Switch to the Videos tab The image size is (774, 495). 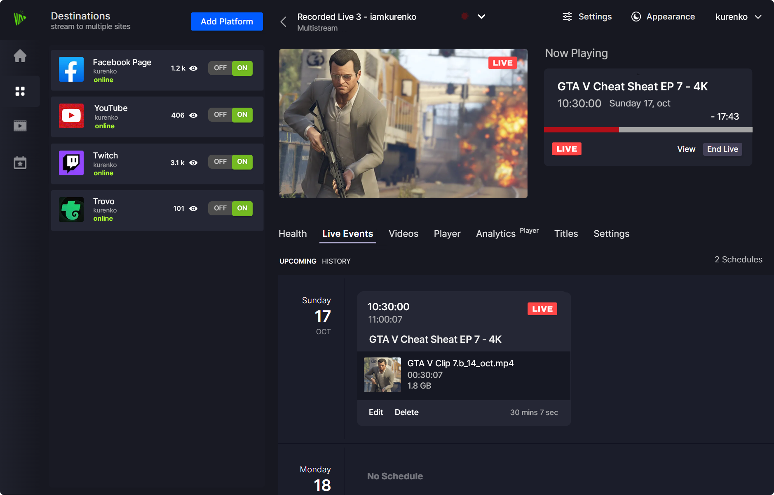click(403, 233)
